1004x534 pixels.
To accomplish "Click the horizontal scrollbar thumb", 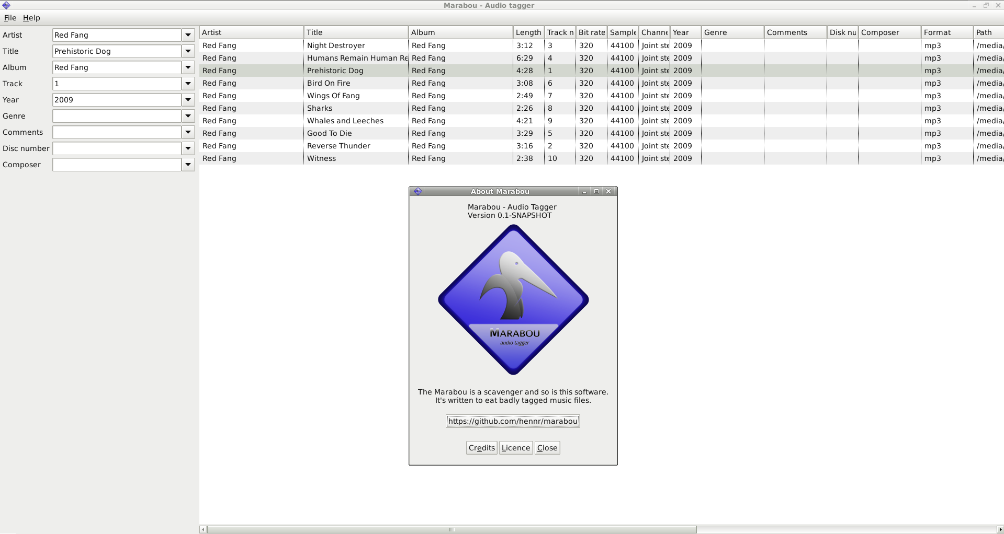I will [x=452, y=530].
